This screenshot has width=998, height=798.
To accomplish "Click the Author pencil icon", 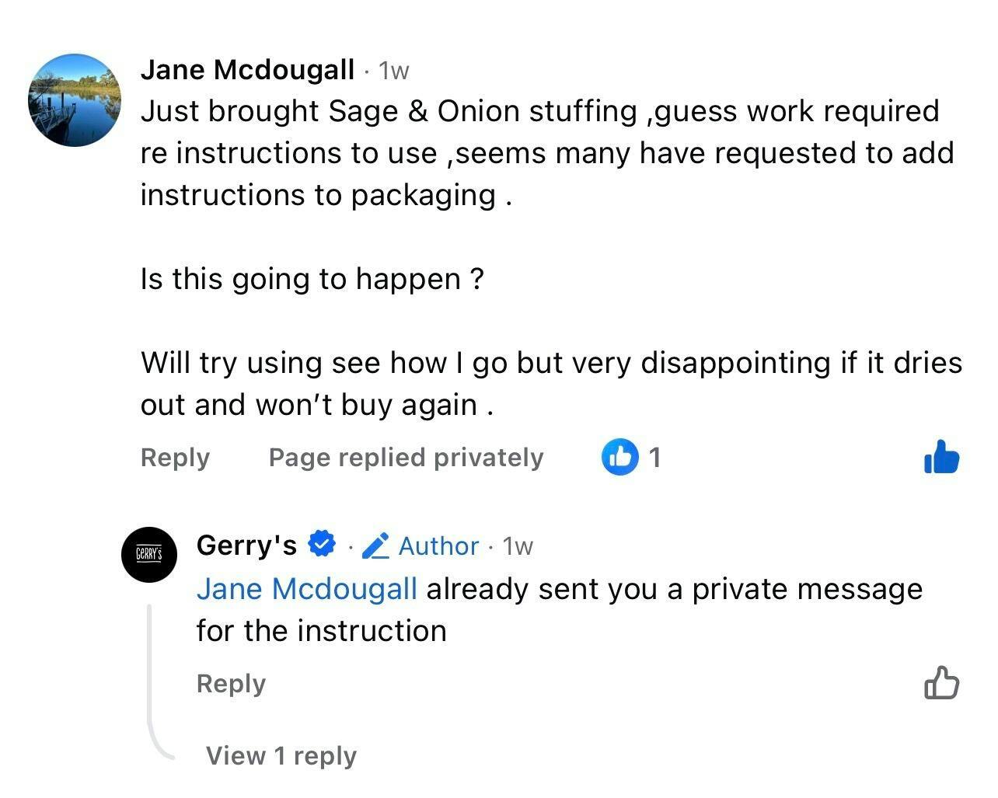I will (x=375, y=546).
